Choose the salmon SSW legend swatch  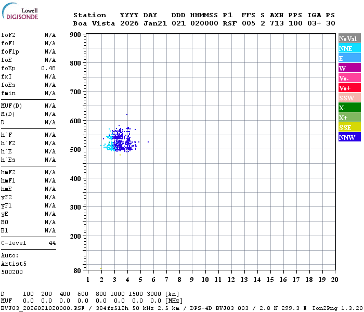click(x=349, y=98)
